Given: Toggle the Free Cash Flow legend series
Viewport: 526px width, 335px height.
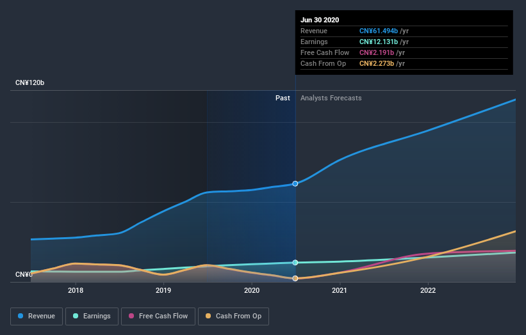Looking at the screenshot, I should [x=158, y=316].
